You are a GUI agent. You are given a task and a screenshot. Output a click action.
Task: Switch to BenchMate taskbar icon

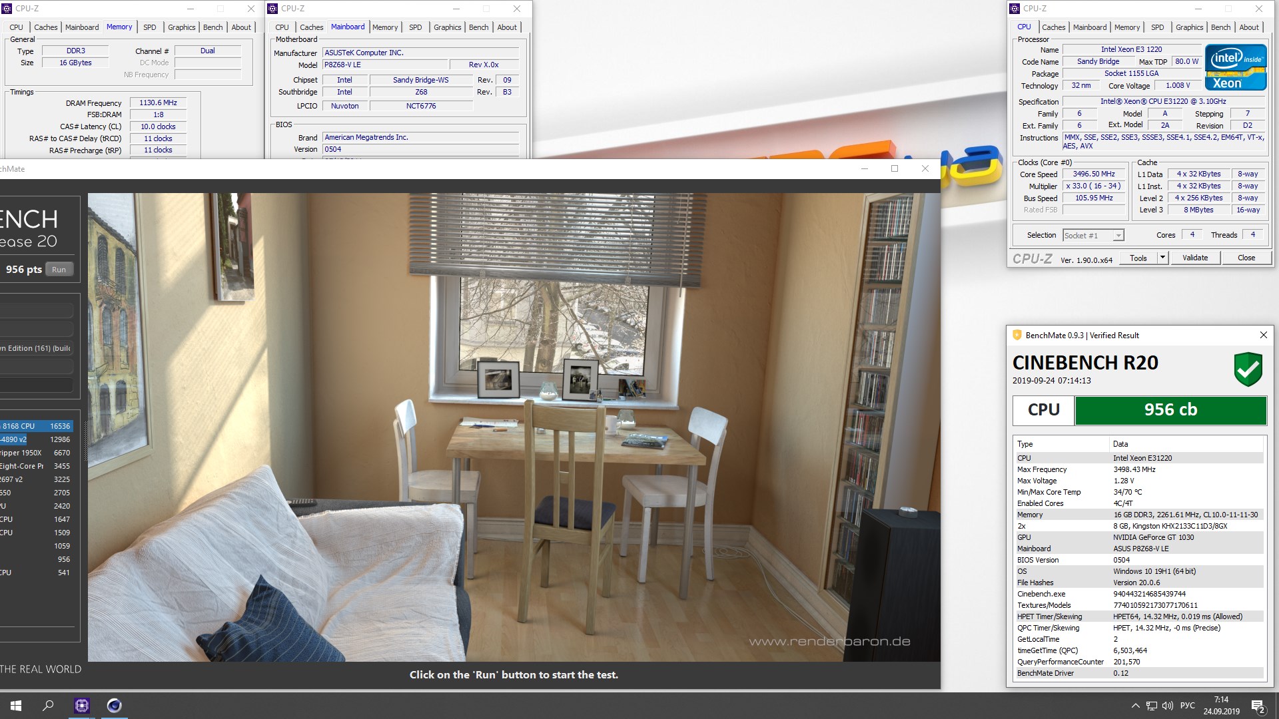[82, 706]
